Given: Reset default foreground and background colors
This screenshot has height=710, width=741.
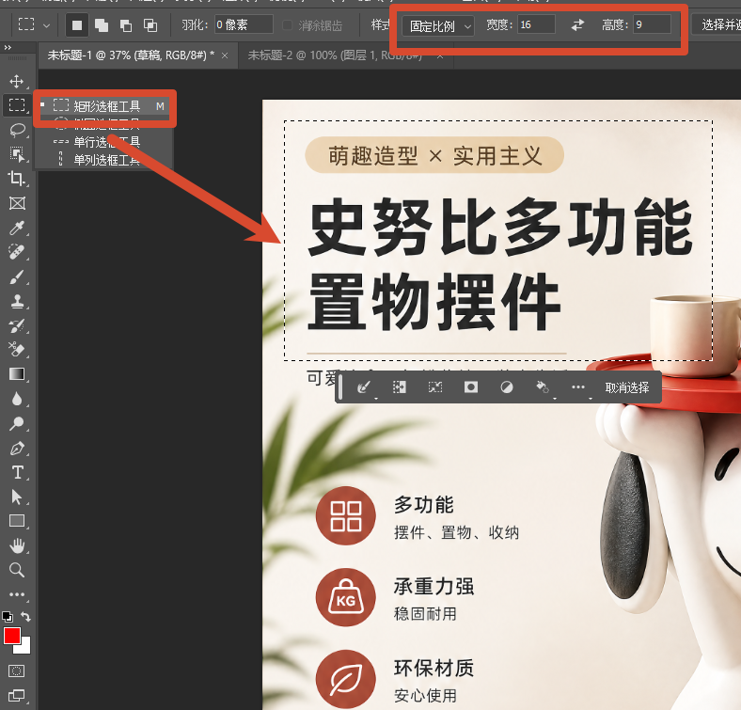Looking at the screenshot, I should [8, 616].
